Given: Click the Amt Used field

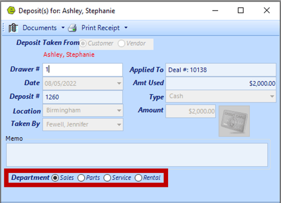Looking at the screenshot, I should pos(221,84).
